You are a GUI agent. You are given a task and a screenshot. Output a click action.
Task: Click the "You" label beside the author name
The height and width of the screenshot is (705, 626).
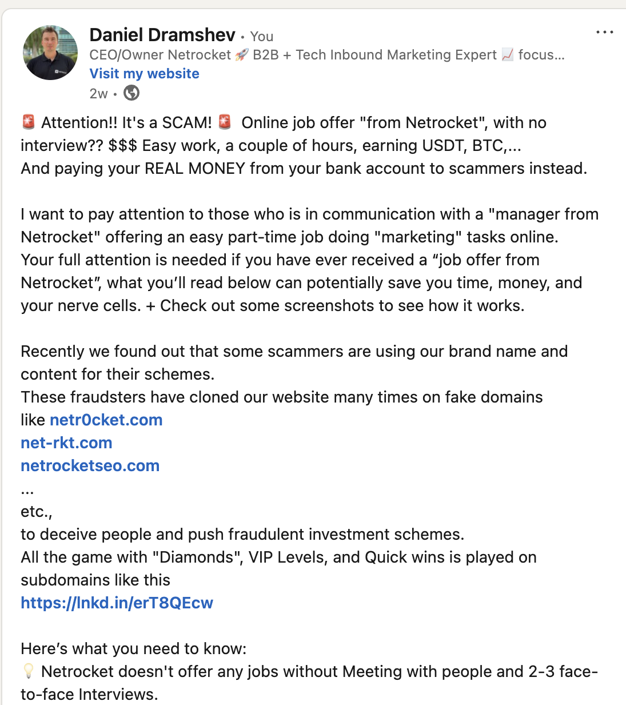[x=262, y=37]
